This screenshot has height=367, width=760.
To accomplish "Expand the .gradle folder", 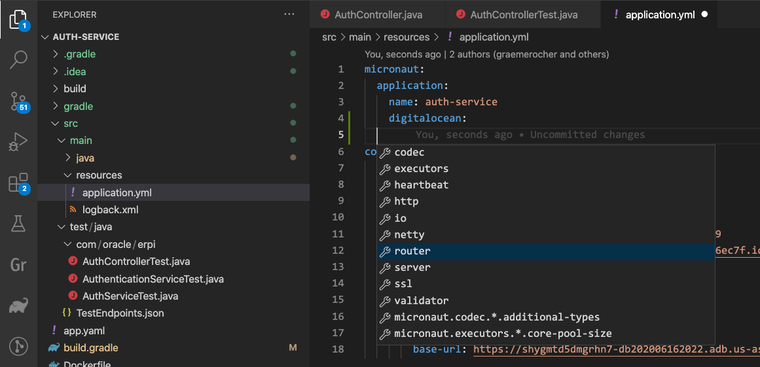I will pyautogui.click(x=79, y=54).
